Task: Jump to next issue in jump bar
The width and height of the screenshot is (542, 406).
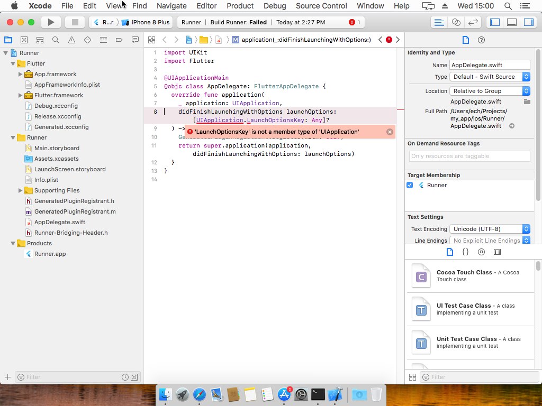Action: 398,40
